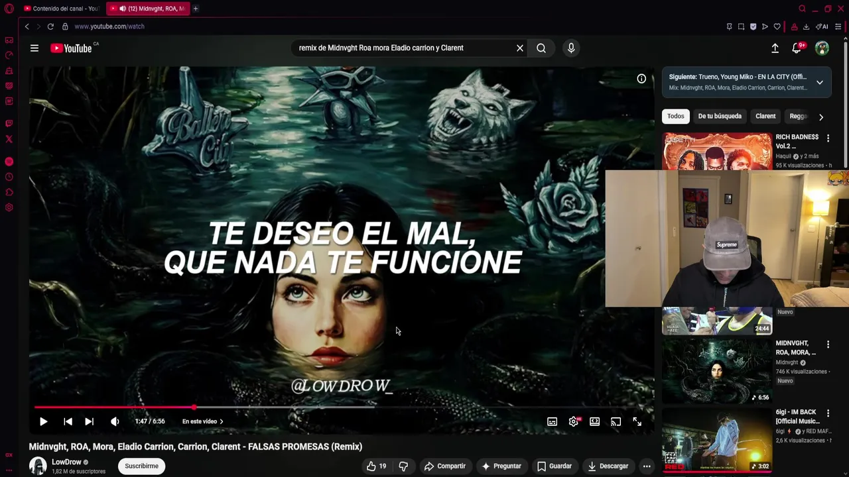849x477 pixels.
Task: Reload the page
Action: point(50,26)
